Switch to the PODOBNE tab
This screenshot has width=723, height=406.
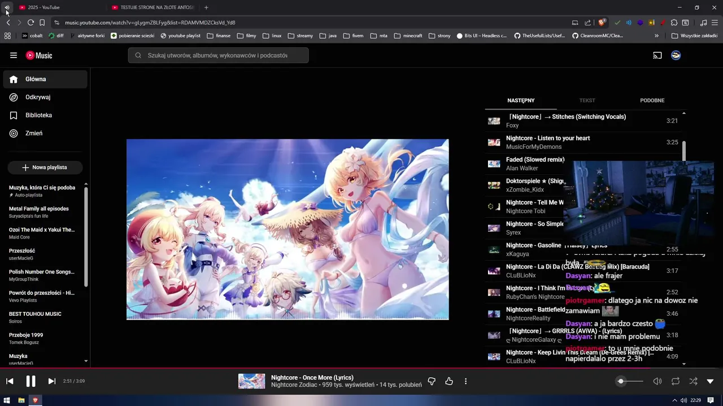click(x=652, y=100)
